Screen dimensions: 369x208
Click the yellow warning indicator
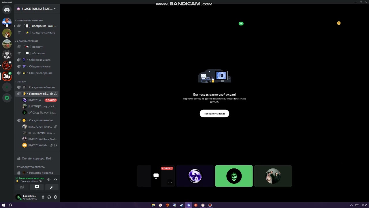coord(339,23)
